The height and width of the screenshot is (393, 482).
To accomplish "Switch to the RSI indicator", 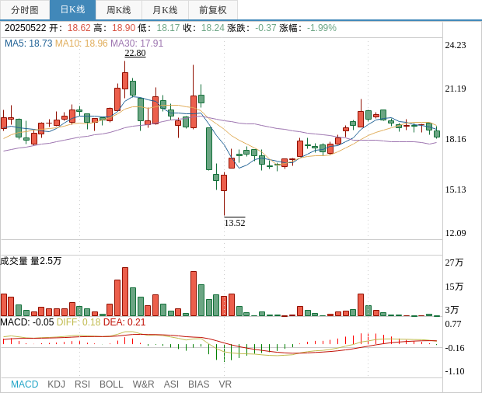I will (82, 384).
